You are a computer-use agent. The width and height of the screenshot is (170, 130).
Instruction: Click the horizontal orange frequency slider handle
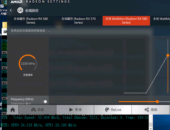coord(157,102)
